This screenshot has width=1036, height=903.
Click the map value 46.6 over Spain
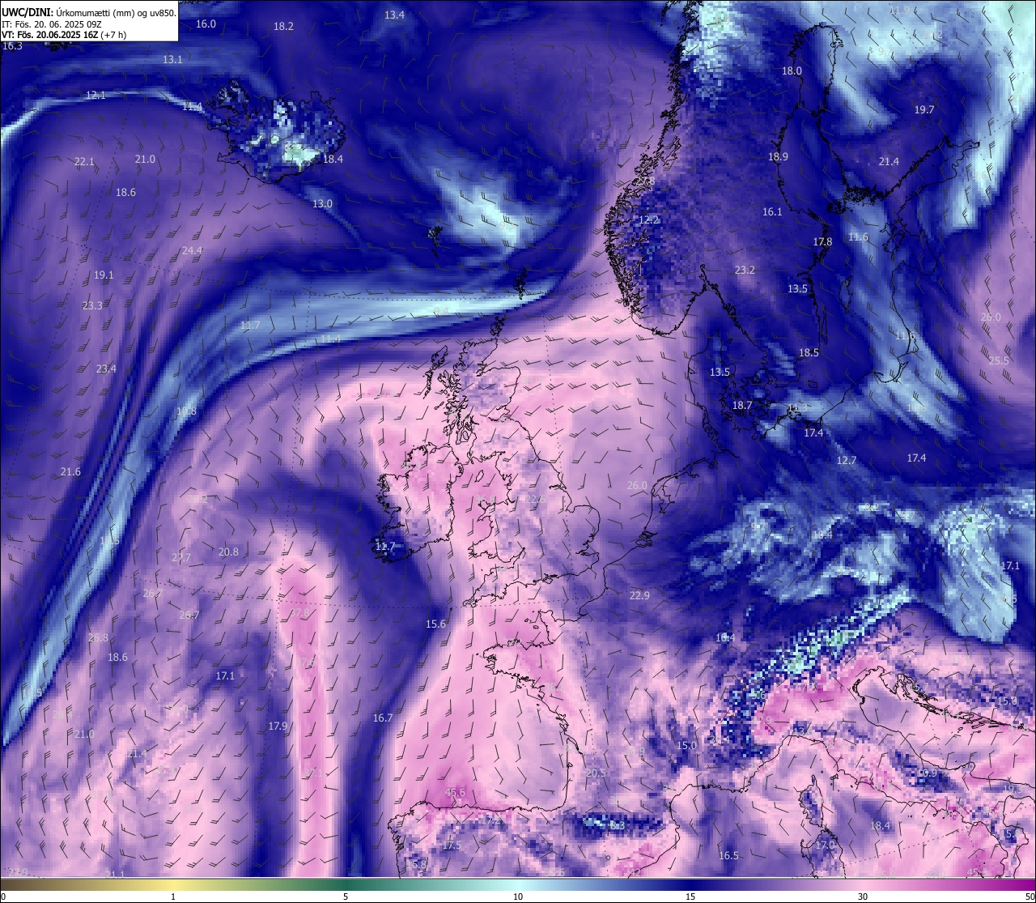coord(455,793)
